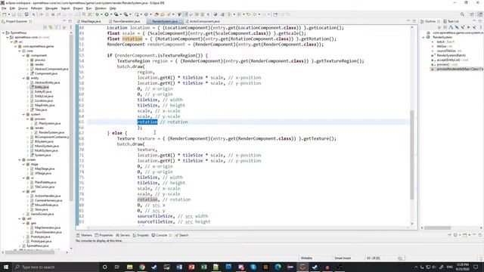Image resolution: width=484 pixels, height=272 pixels.
Task: Collapse the entity package node
Action: (x=23, y=78)
